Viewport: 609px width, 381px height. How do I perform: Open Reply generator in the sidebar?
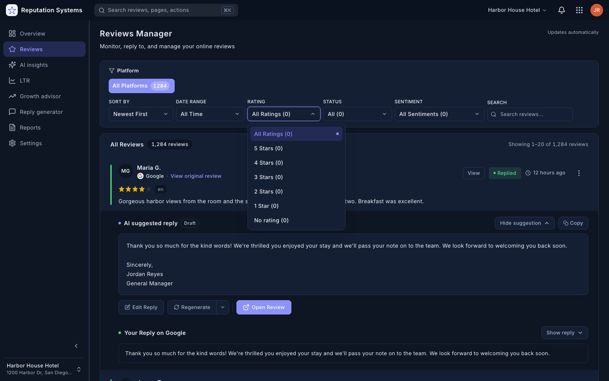(44, 112)
